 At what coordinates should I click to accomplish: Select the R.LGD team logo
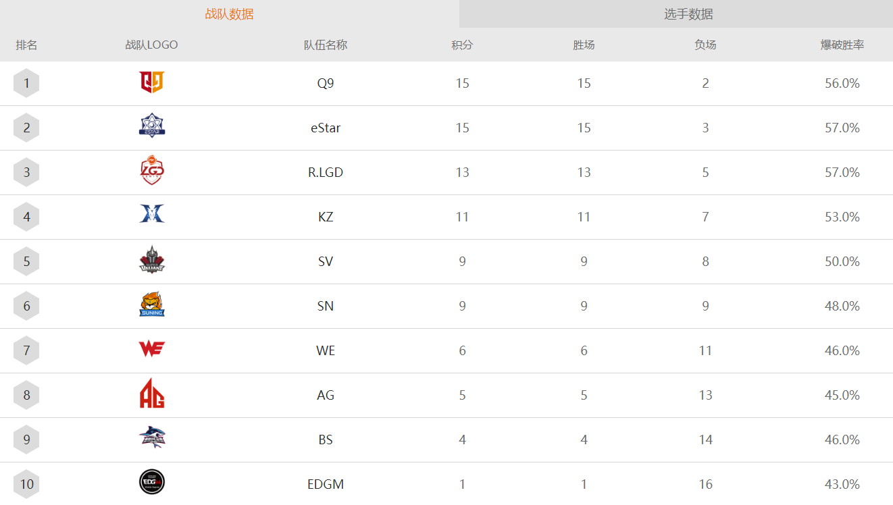[152, 171]
